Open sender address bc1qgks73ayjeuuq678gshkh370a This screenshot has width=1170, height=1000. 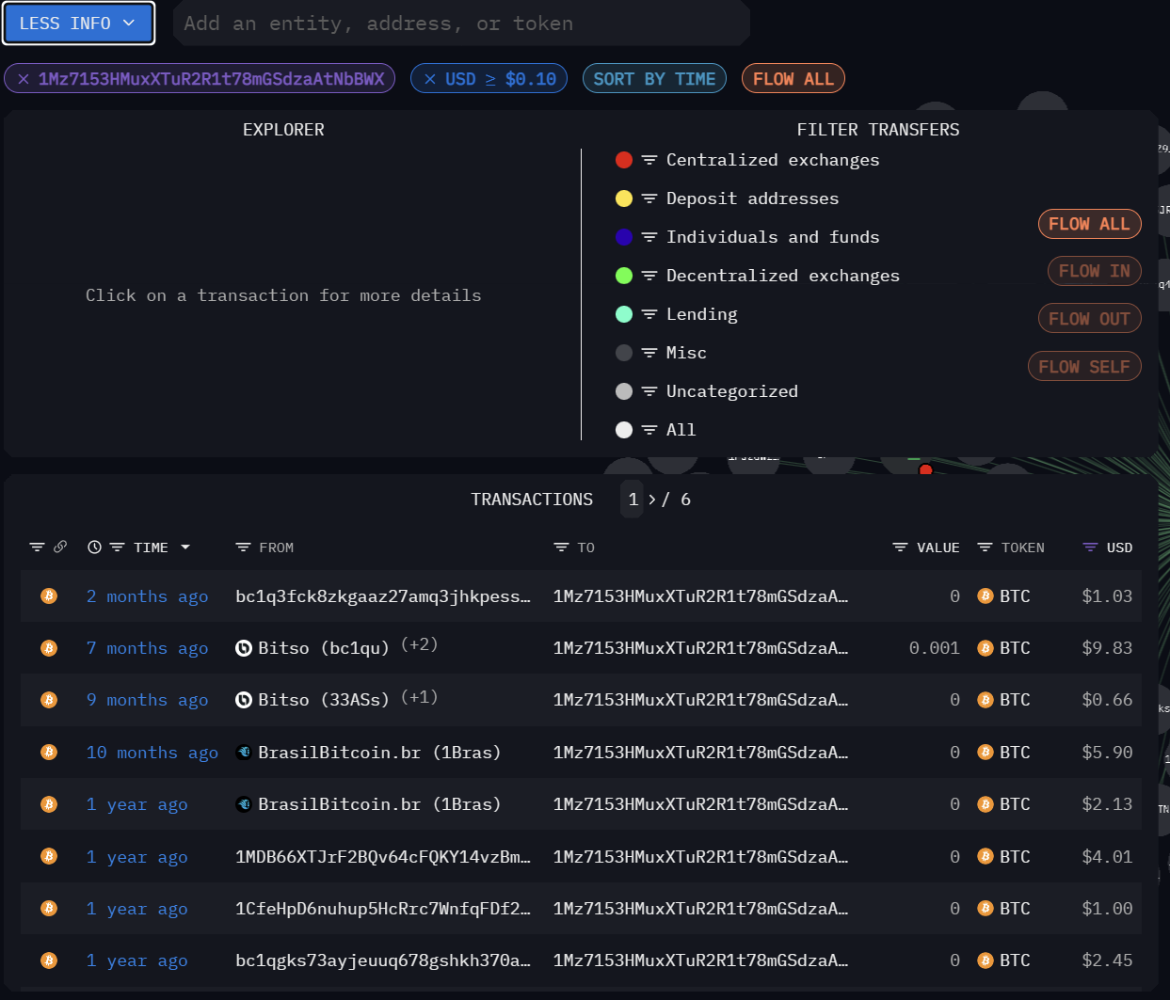click(x=383, y=960)
